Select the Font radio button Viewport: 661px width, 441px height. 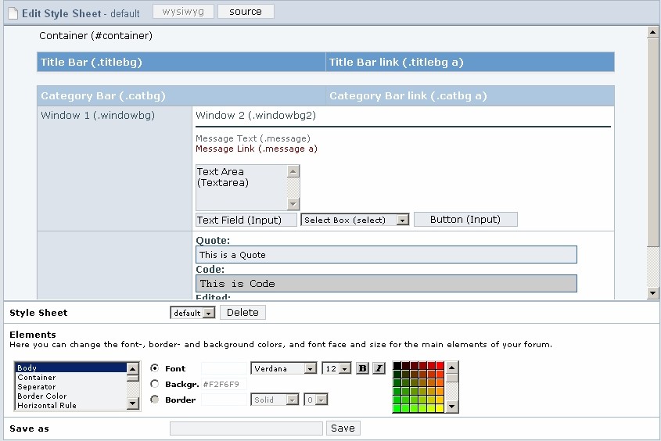point(154,368)
